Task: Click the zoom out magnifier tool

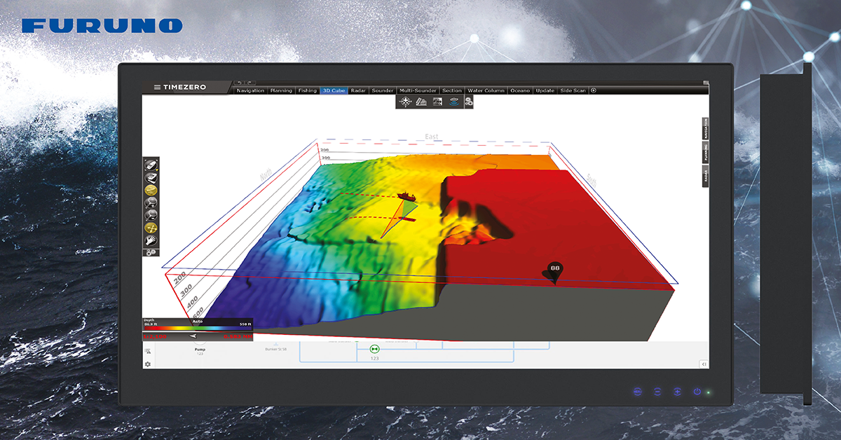Action: click(151, 215)
